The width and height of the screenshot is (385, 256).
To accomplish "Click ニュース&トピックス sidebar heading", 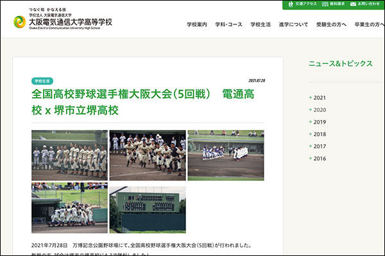I will point(341,64).
